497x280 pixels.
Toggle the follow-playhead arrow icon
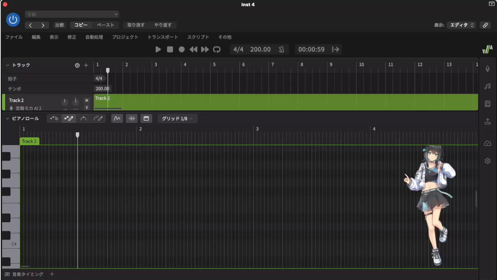(x=336, y=49)
